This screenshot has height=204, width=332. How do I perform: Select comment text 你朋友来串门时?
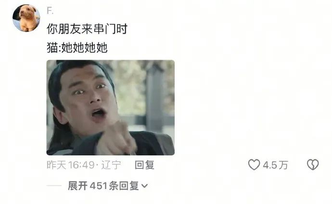(87, 29)
